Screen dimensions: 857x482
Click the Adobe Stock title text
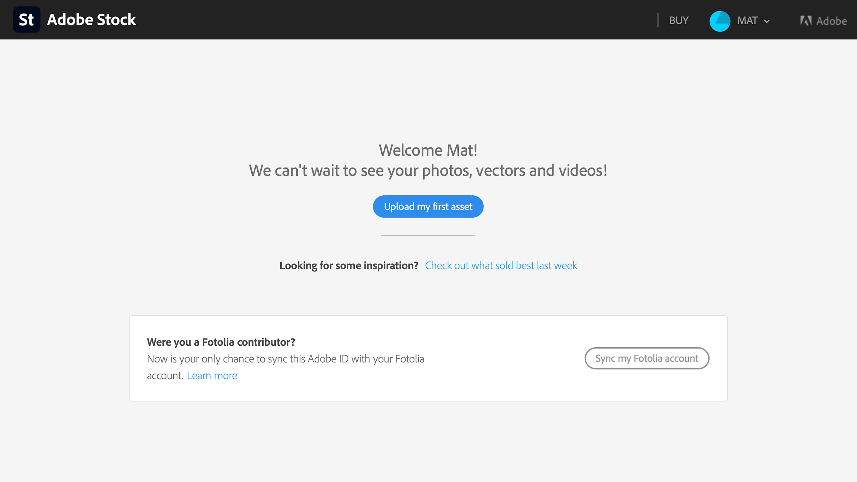92,20
